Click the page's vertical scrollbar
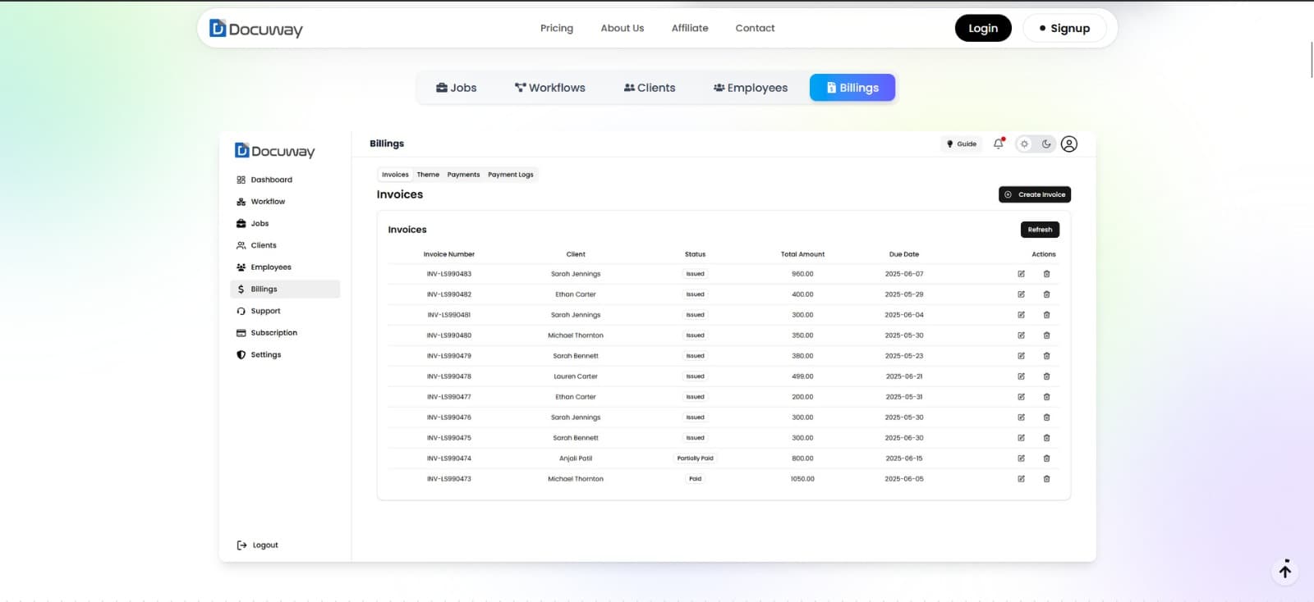The height and width of the screenshot is (602, 1314). click(x=1311, y=57)
